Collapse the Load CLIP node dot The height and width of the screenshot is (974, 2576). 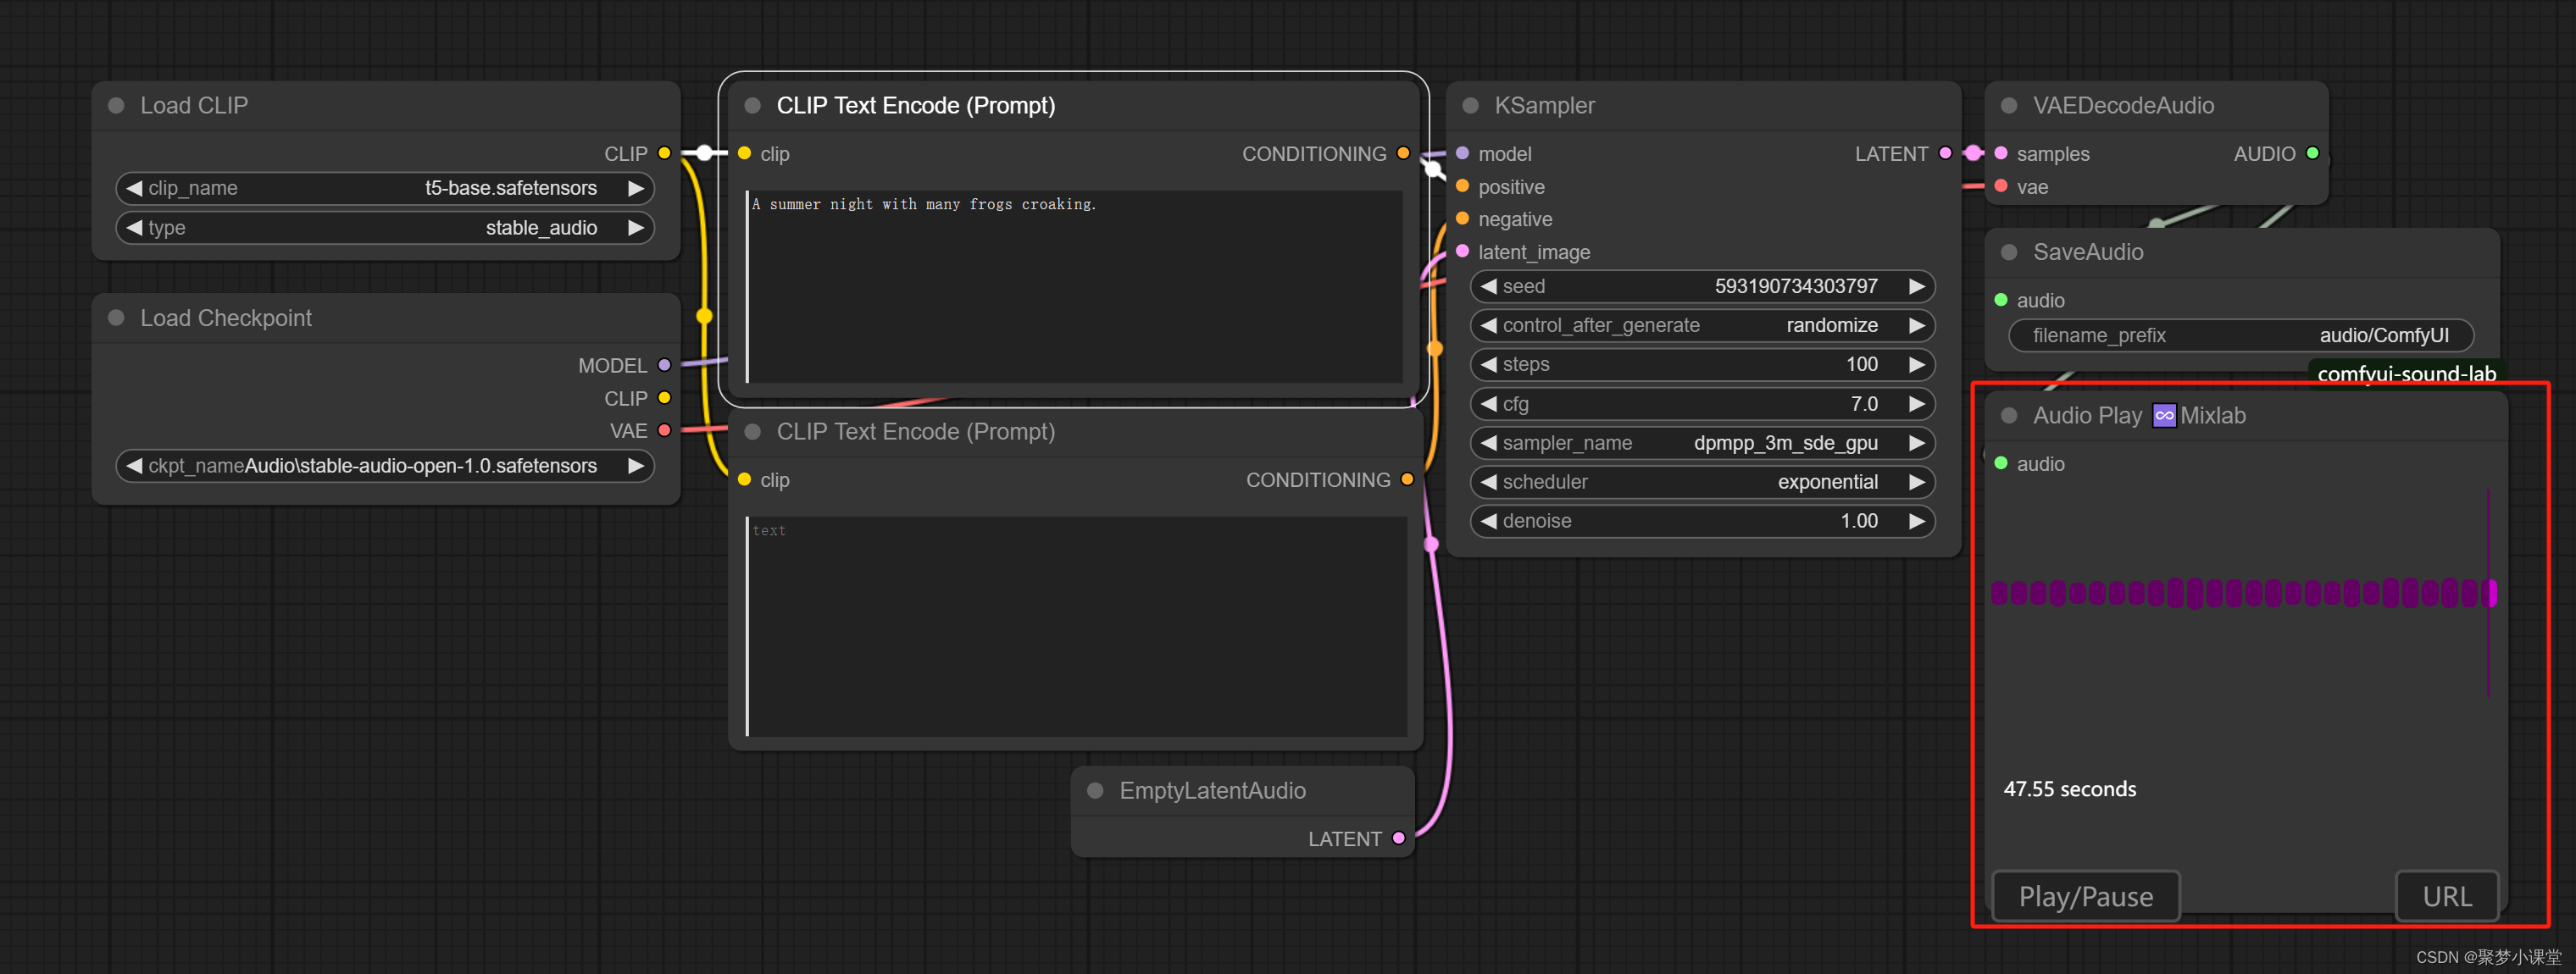point(116,106)
